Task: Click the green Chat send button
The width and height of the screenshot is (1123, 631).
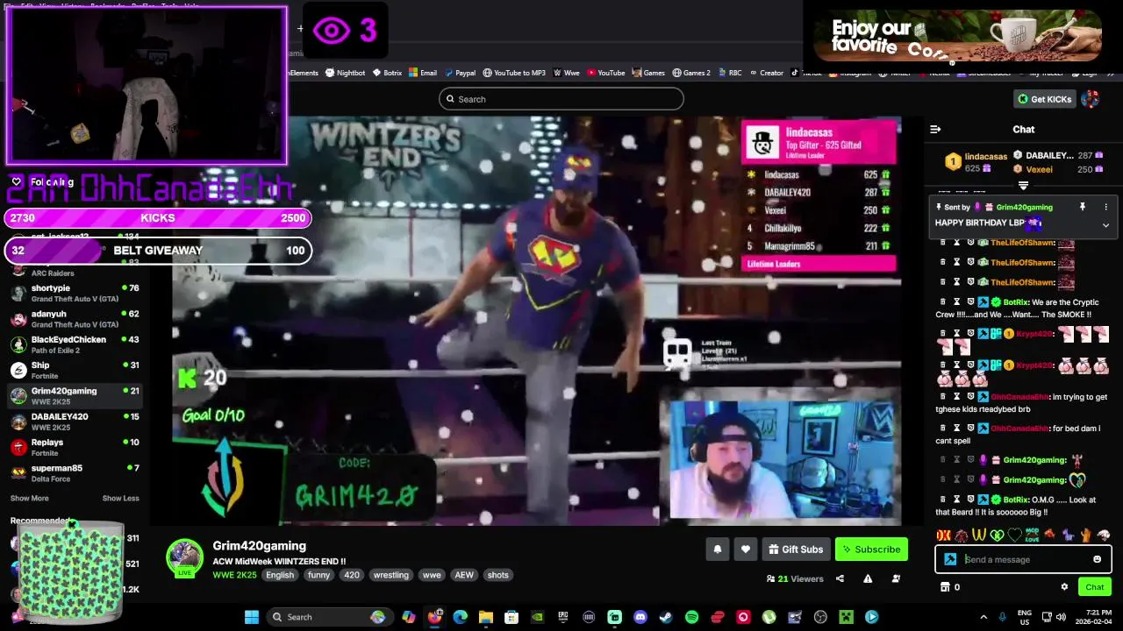Action: [x=1094, y=587]
